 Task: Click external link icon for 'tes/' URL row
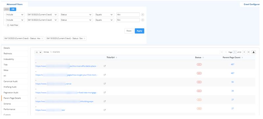105,110
